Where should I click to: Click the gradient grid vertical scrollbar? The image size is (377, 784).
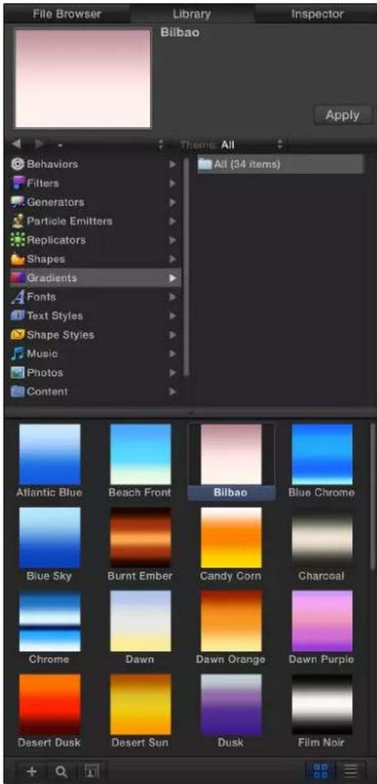[x=372, y=496]
